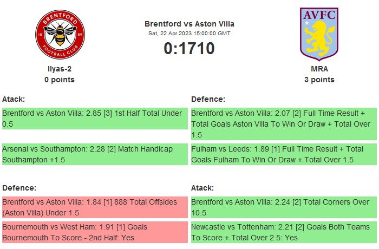
Task: Click the 0:1710 score display
Action: tap(190, 49)
